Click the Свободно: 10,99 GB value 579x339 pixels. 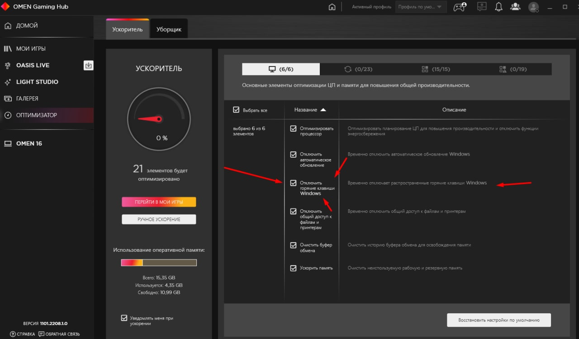[x=159, y=292]
